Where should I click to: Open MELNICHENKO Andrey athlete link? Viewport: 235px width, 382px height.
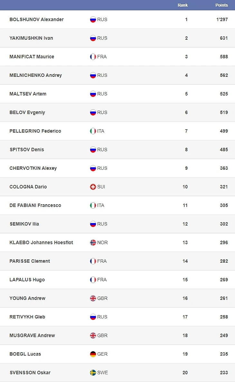(x=35, y=75)
